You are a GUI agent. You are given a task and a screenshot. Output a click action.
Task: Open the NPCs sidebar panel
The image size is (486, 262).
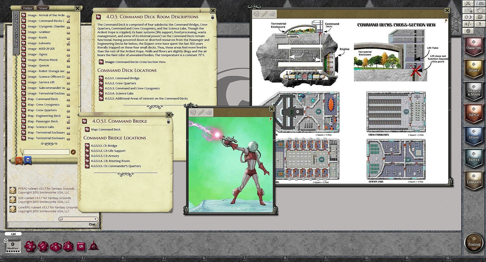[x=474, y=114]
